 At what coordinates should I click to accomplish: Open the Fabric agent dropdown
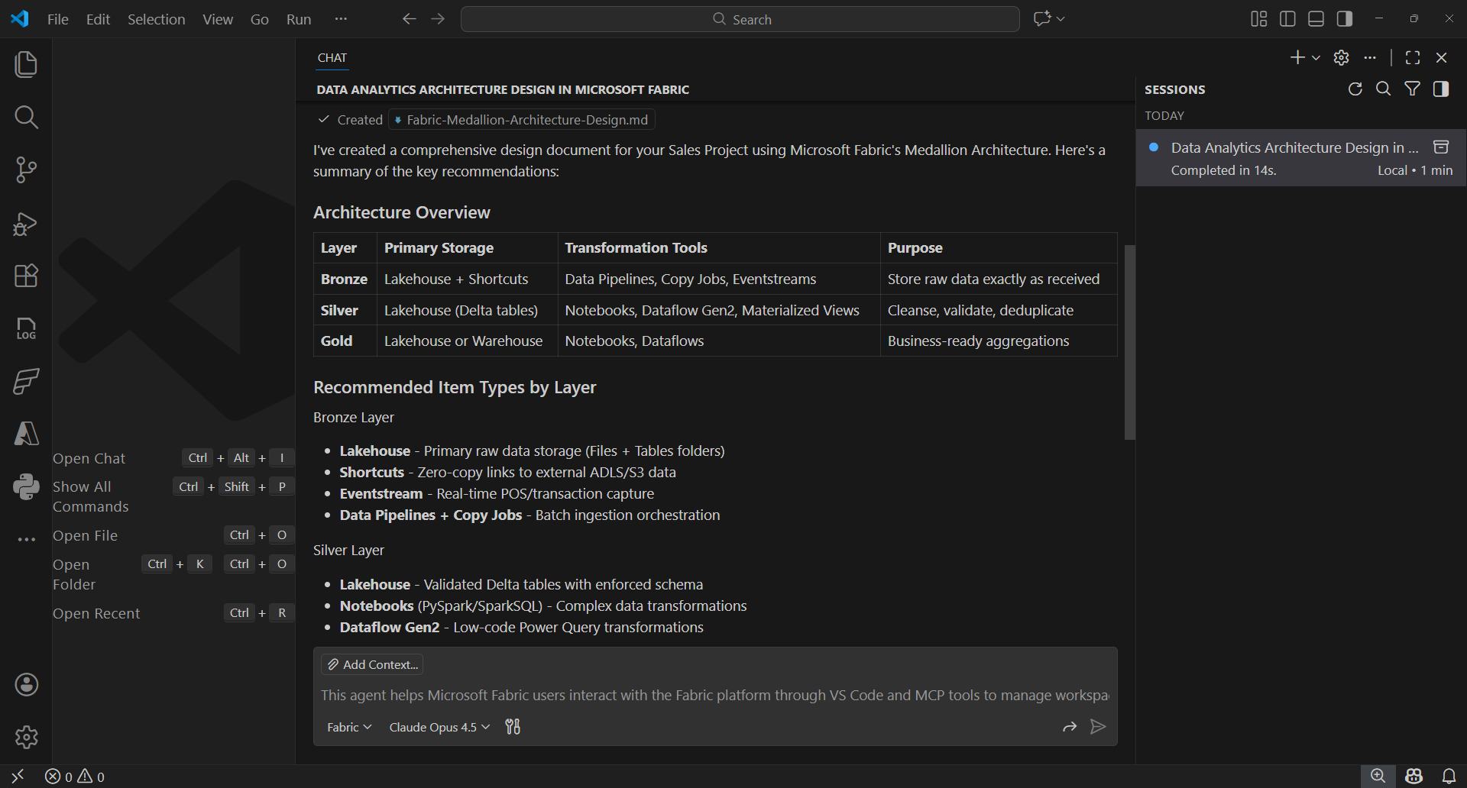click(348, 726)
